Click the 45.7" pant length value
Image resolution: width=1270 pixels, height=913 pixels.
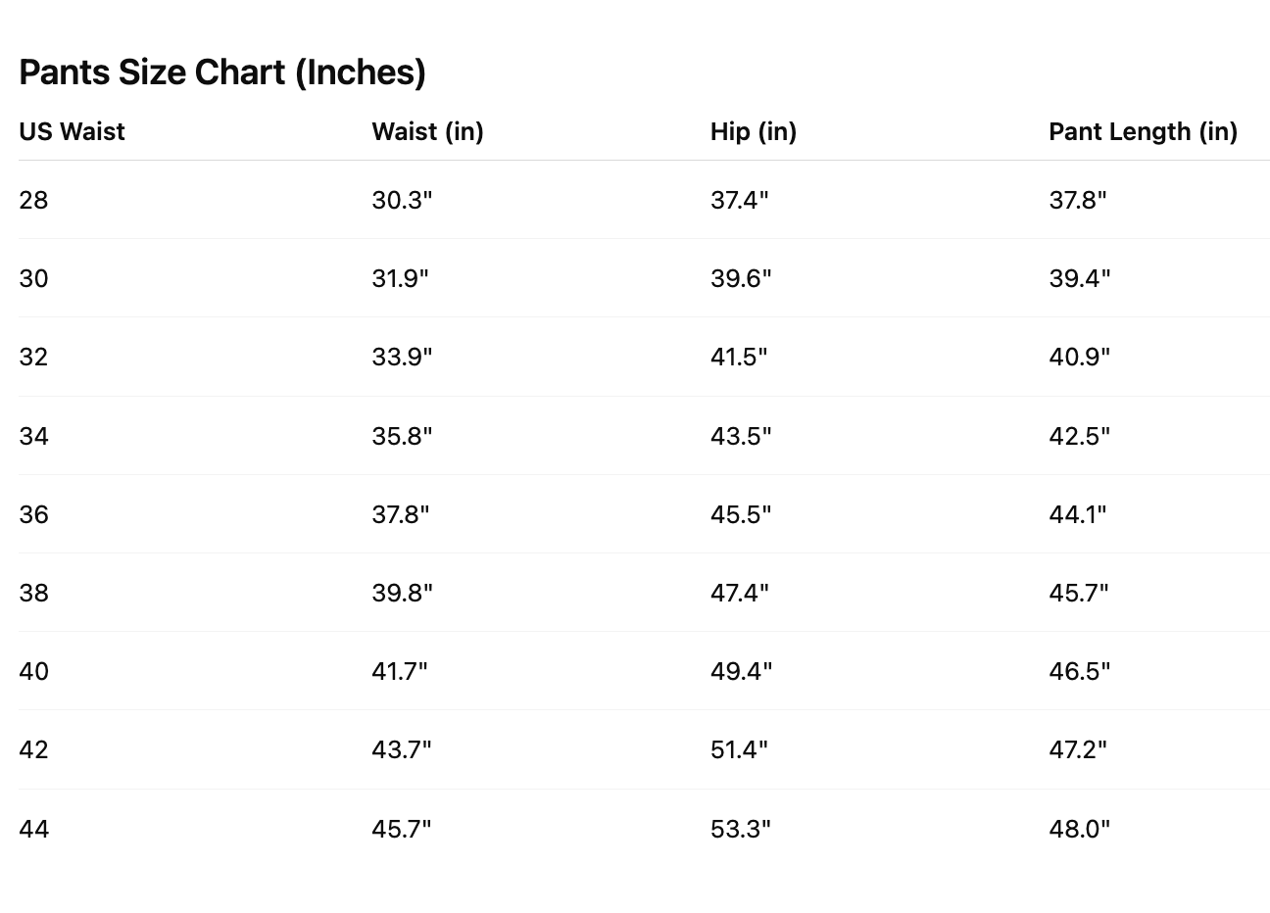[x=1079, y=593]
